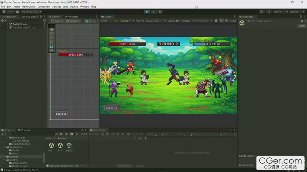Toggle the Animation panel lock
307x172 pixels.
[231, 130]
